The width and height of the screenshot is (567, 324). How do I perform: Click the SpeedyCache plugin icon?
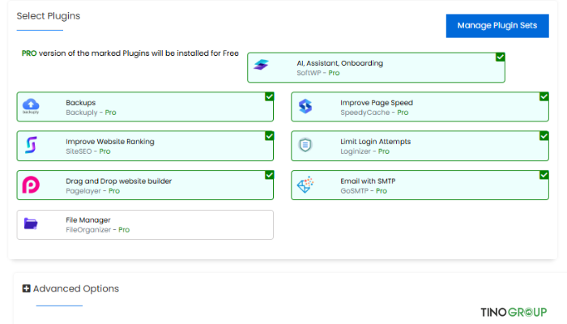305,106
